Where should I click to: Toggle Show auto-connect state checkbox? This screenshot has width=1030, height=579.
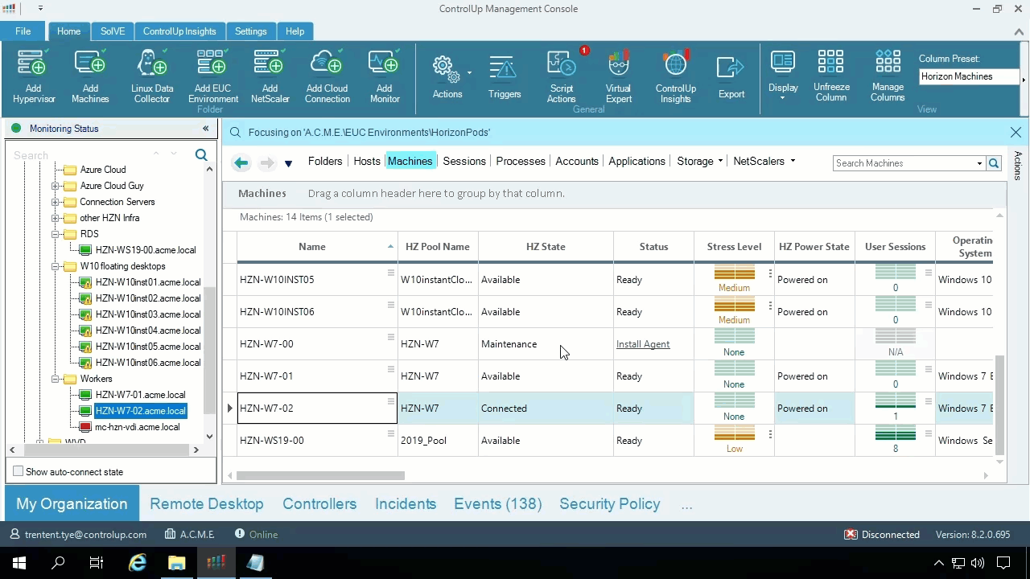(x=18, y=471)
